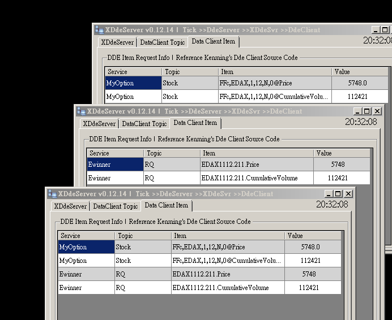Click the app icon in the front XDdeServer window's title bar
This screenshot has width=392, height=320.
tap(52, 194)
